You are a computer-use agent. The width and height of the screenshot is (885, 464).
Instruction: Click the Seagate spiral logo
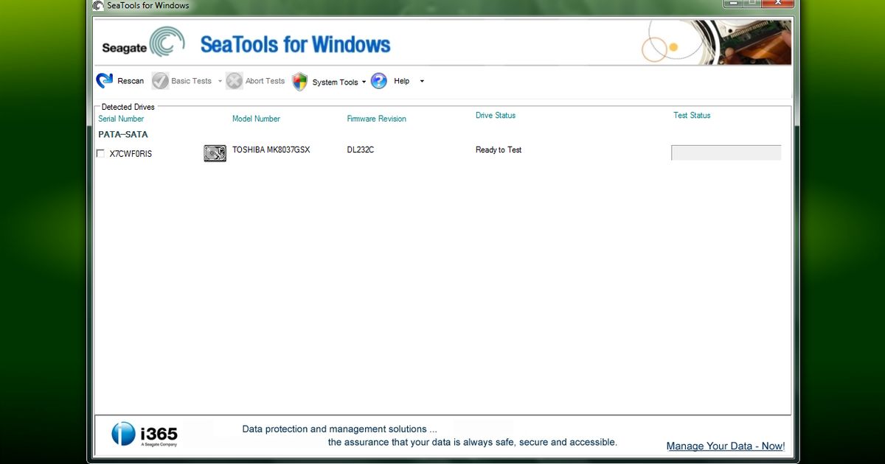coord(168,42)
